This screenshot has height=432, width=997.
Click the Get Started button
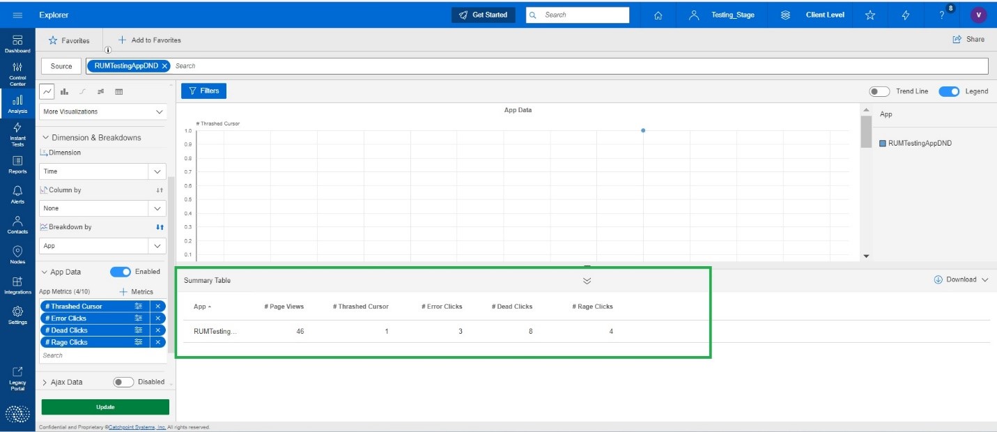[483, 15]
